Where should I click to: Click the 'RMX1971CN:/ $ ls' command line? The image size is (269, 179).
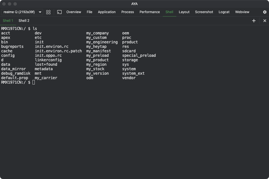[19, 29]
